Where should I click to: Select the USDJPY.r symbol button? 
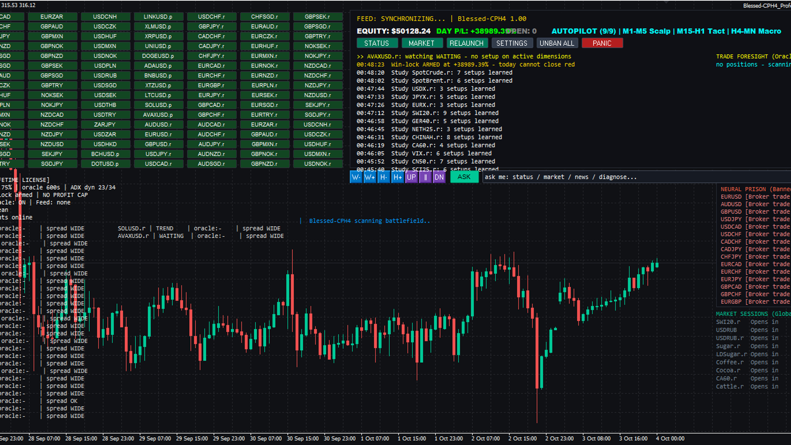pos(159,154)
